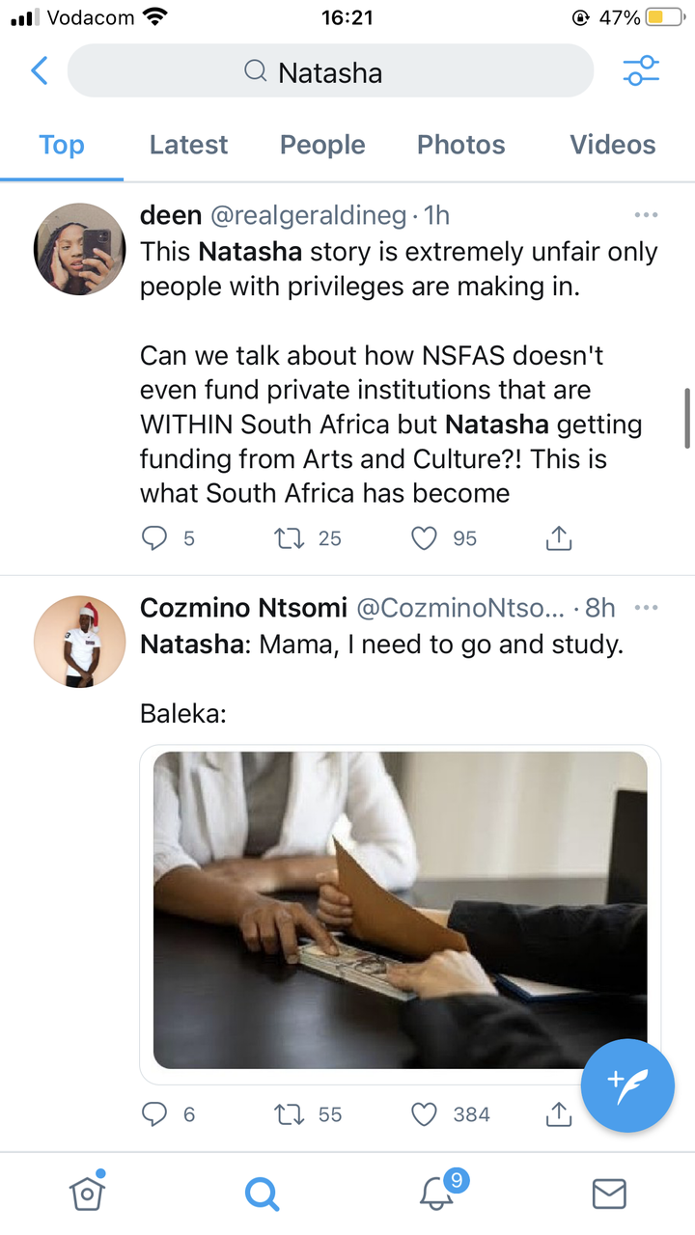Compose a new tweet with floating button
Image resolution: width=695 pixels, height=1235 pixels.
click(x=627, y=1085)
